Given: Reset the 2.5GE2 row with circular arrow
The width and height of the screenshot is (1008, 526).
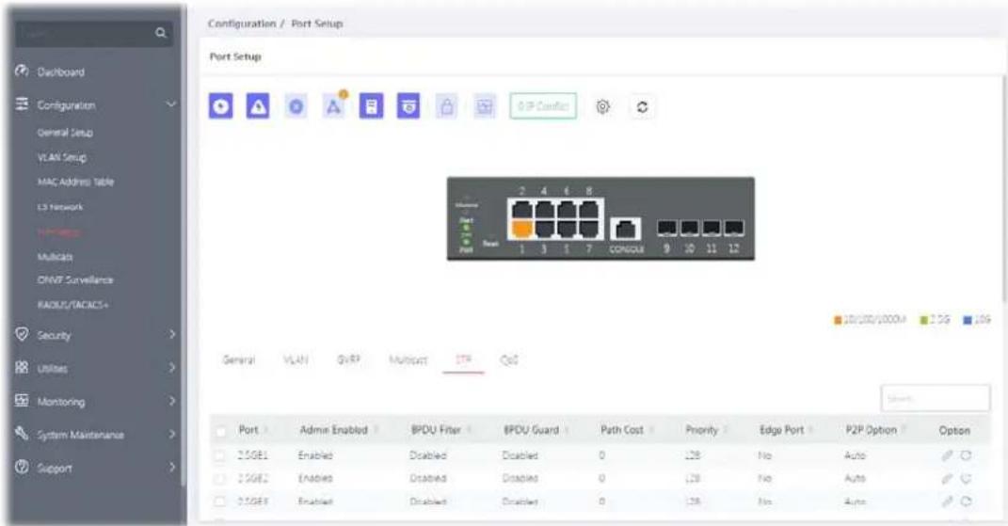Looking at the screenshot, I should 966,478.
